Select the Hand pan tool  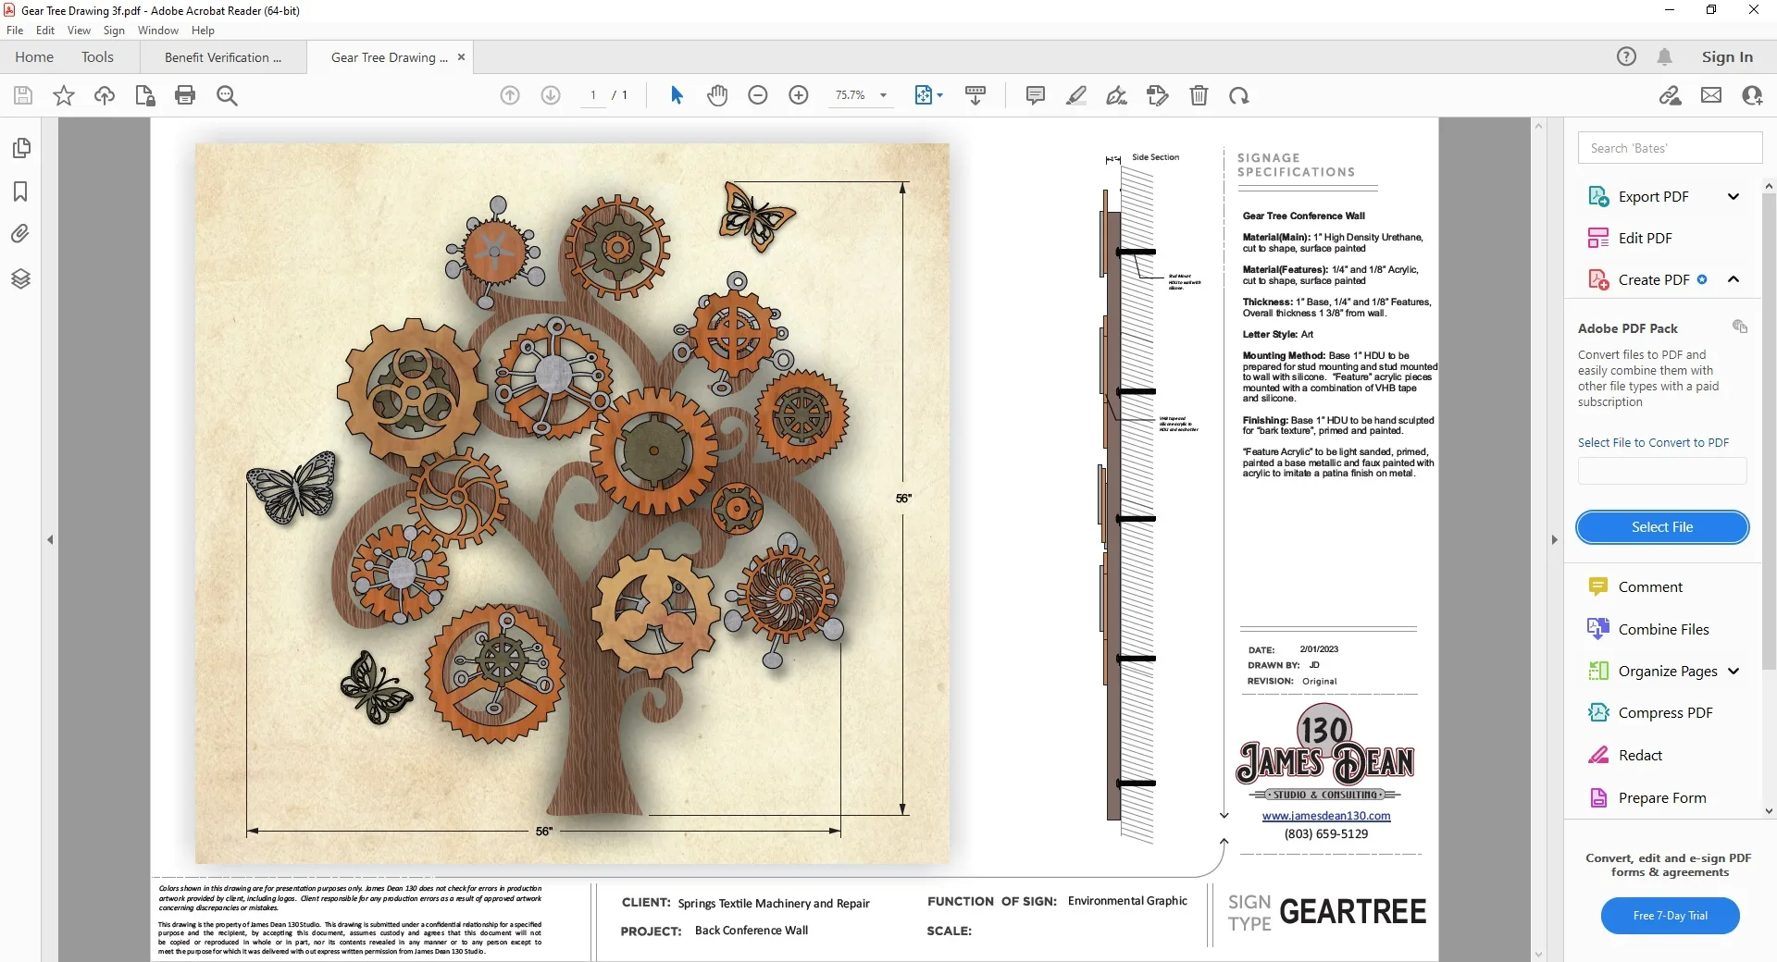[x=717, y=95]
